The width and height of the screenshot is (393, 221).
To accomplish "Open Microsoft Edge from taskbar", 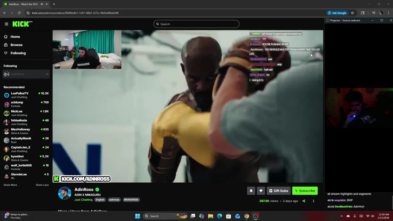I will [x=220, y=216].
